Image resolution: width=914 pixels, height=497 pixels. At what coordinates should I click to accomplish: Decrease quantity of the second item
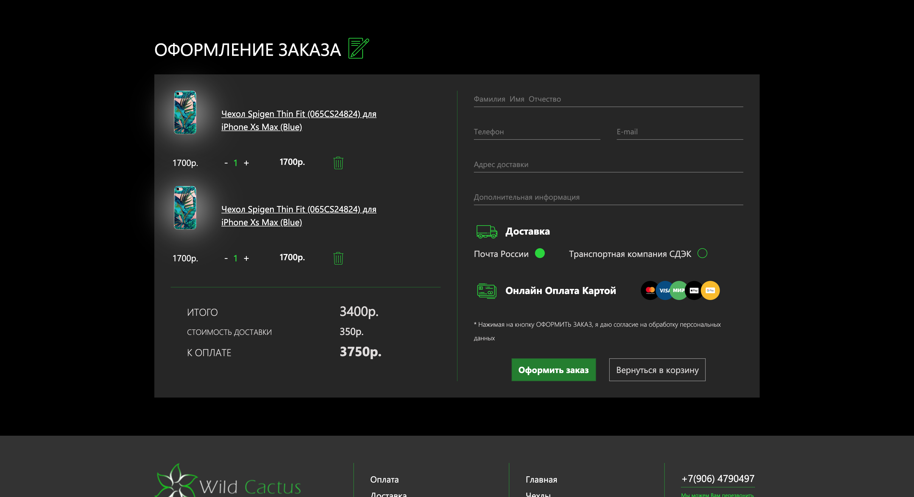point(226,258)
